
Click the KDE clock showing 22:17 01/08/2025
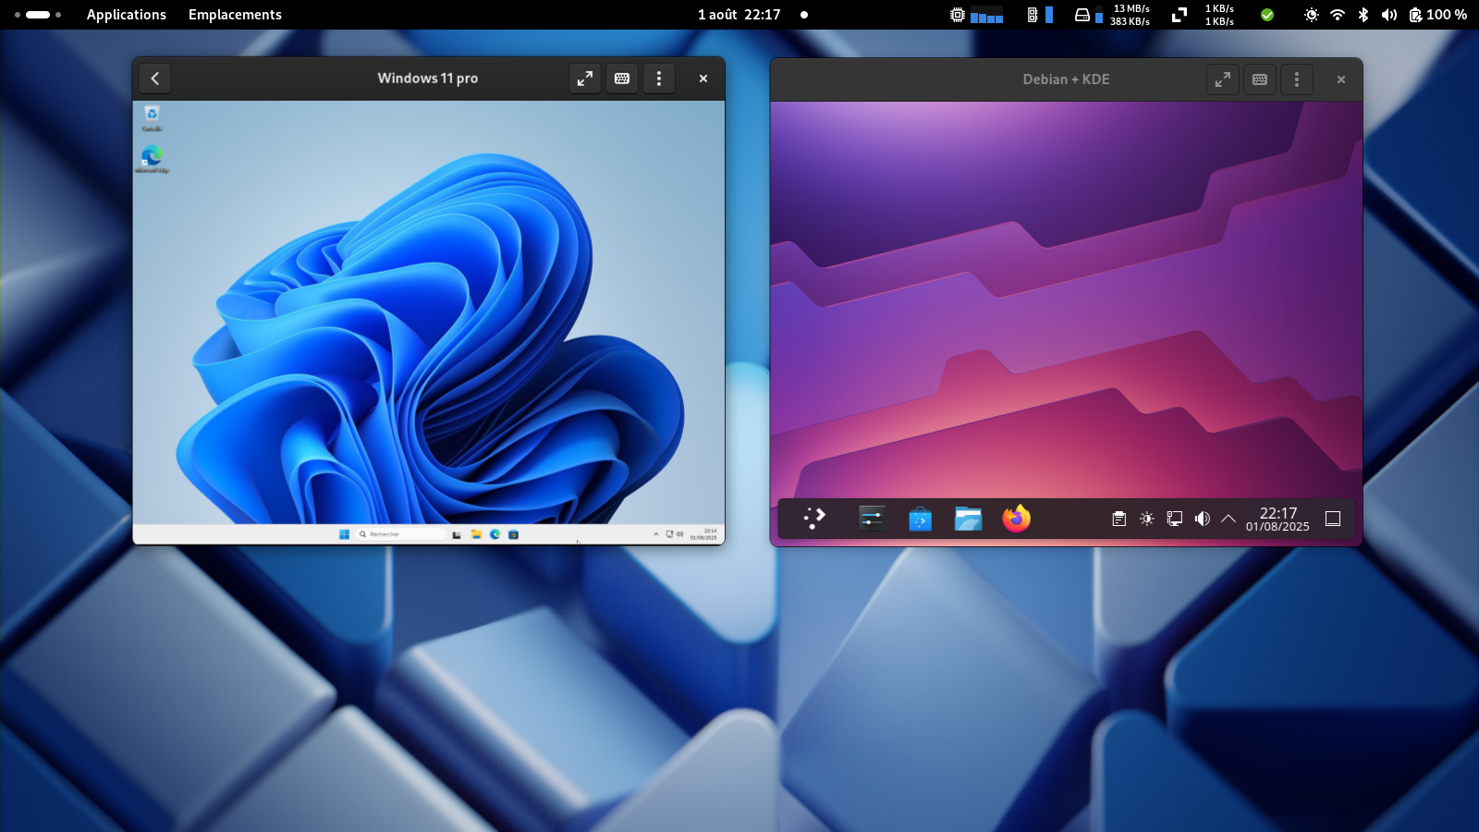point(1277,519)
